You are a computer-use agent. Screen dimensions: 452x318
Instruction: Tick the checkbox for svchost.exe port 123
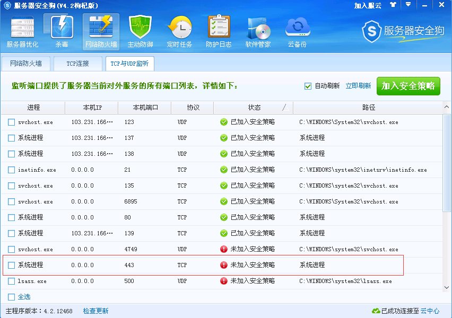pyautogui.click(x=12, y=122)
